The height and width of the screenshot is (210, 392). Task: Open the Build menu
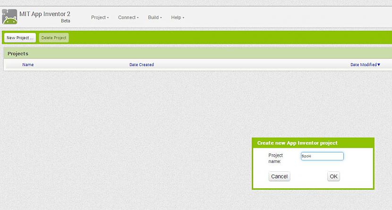(x=155, y=17)
